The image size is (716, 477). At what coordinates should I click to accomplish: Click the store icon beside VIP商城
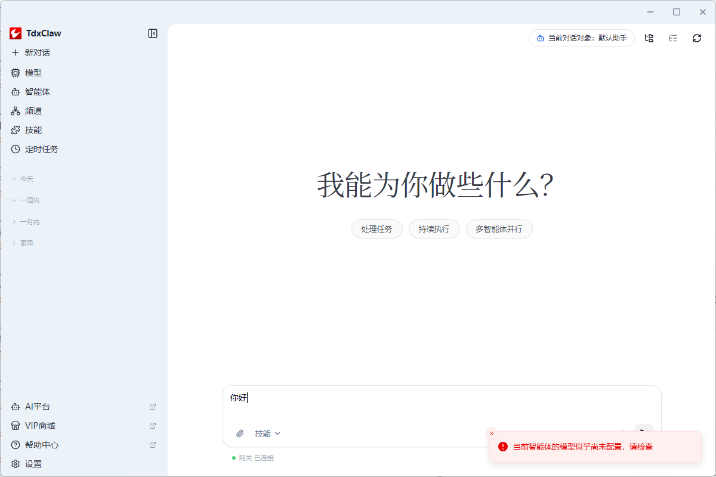pos(16,426)
